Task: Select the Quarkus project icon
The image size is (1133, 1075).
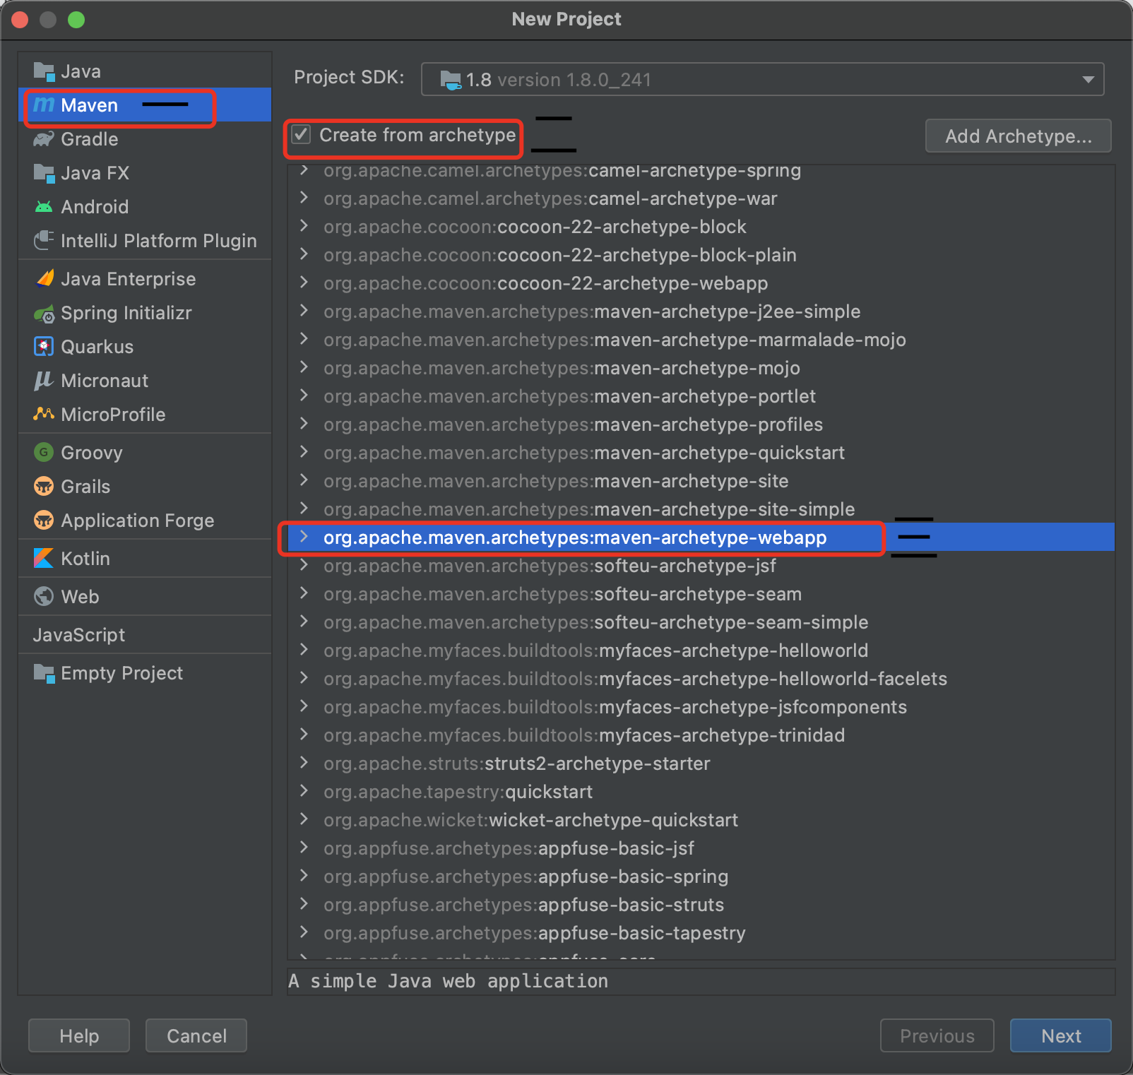Action: point(43,347)
